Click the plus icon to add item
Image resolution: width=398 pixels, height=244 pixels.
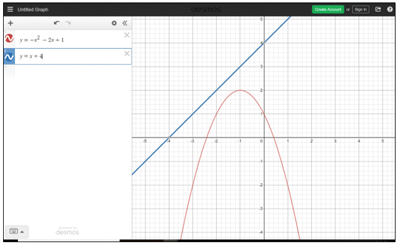11,23
